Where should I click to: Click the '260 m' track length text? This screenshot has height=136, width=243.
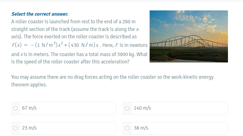click(x=127, y=22)
